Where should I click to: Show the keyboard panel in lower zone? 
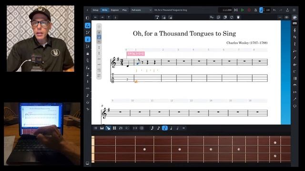[x=102, y=128]
